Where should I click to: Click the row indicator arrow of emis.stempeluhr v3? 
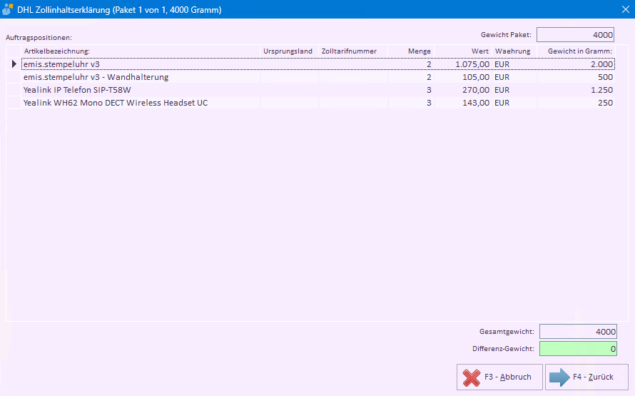[x=14, y=64]
